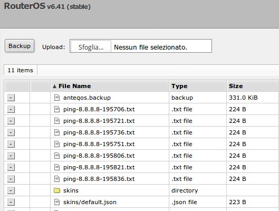This screenshot has width=279, height=211.
Task: Click the file icon of ping-8.8.8.8-195821.txt
Action: pyautogui.click(x=57, y=167)
